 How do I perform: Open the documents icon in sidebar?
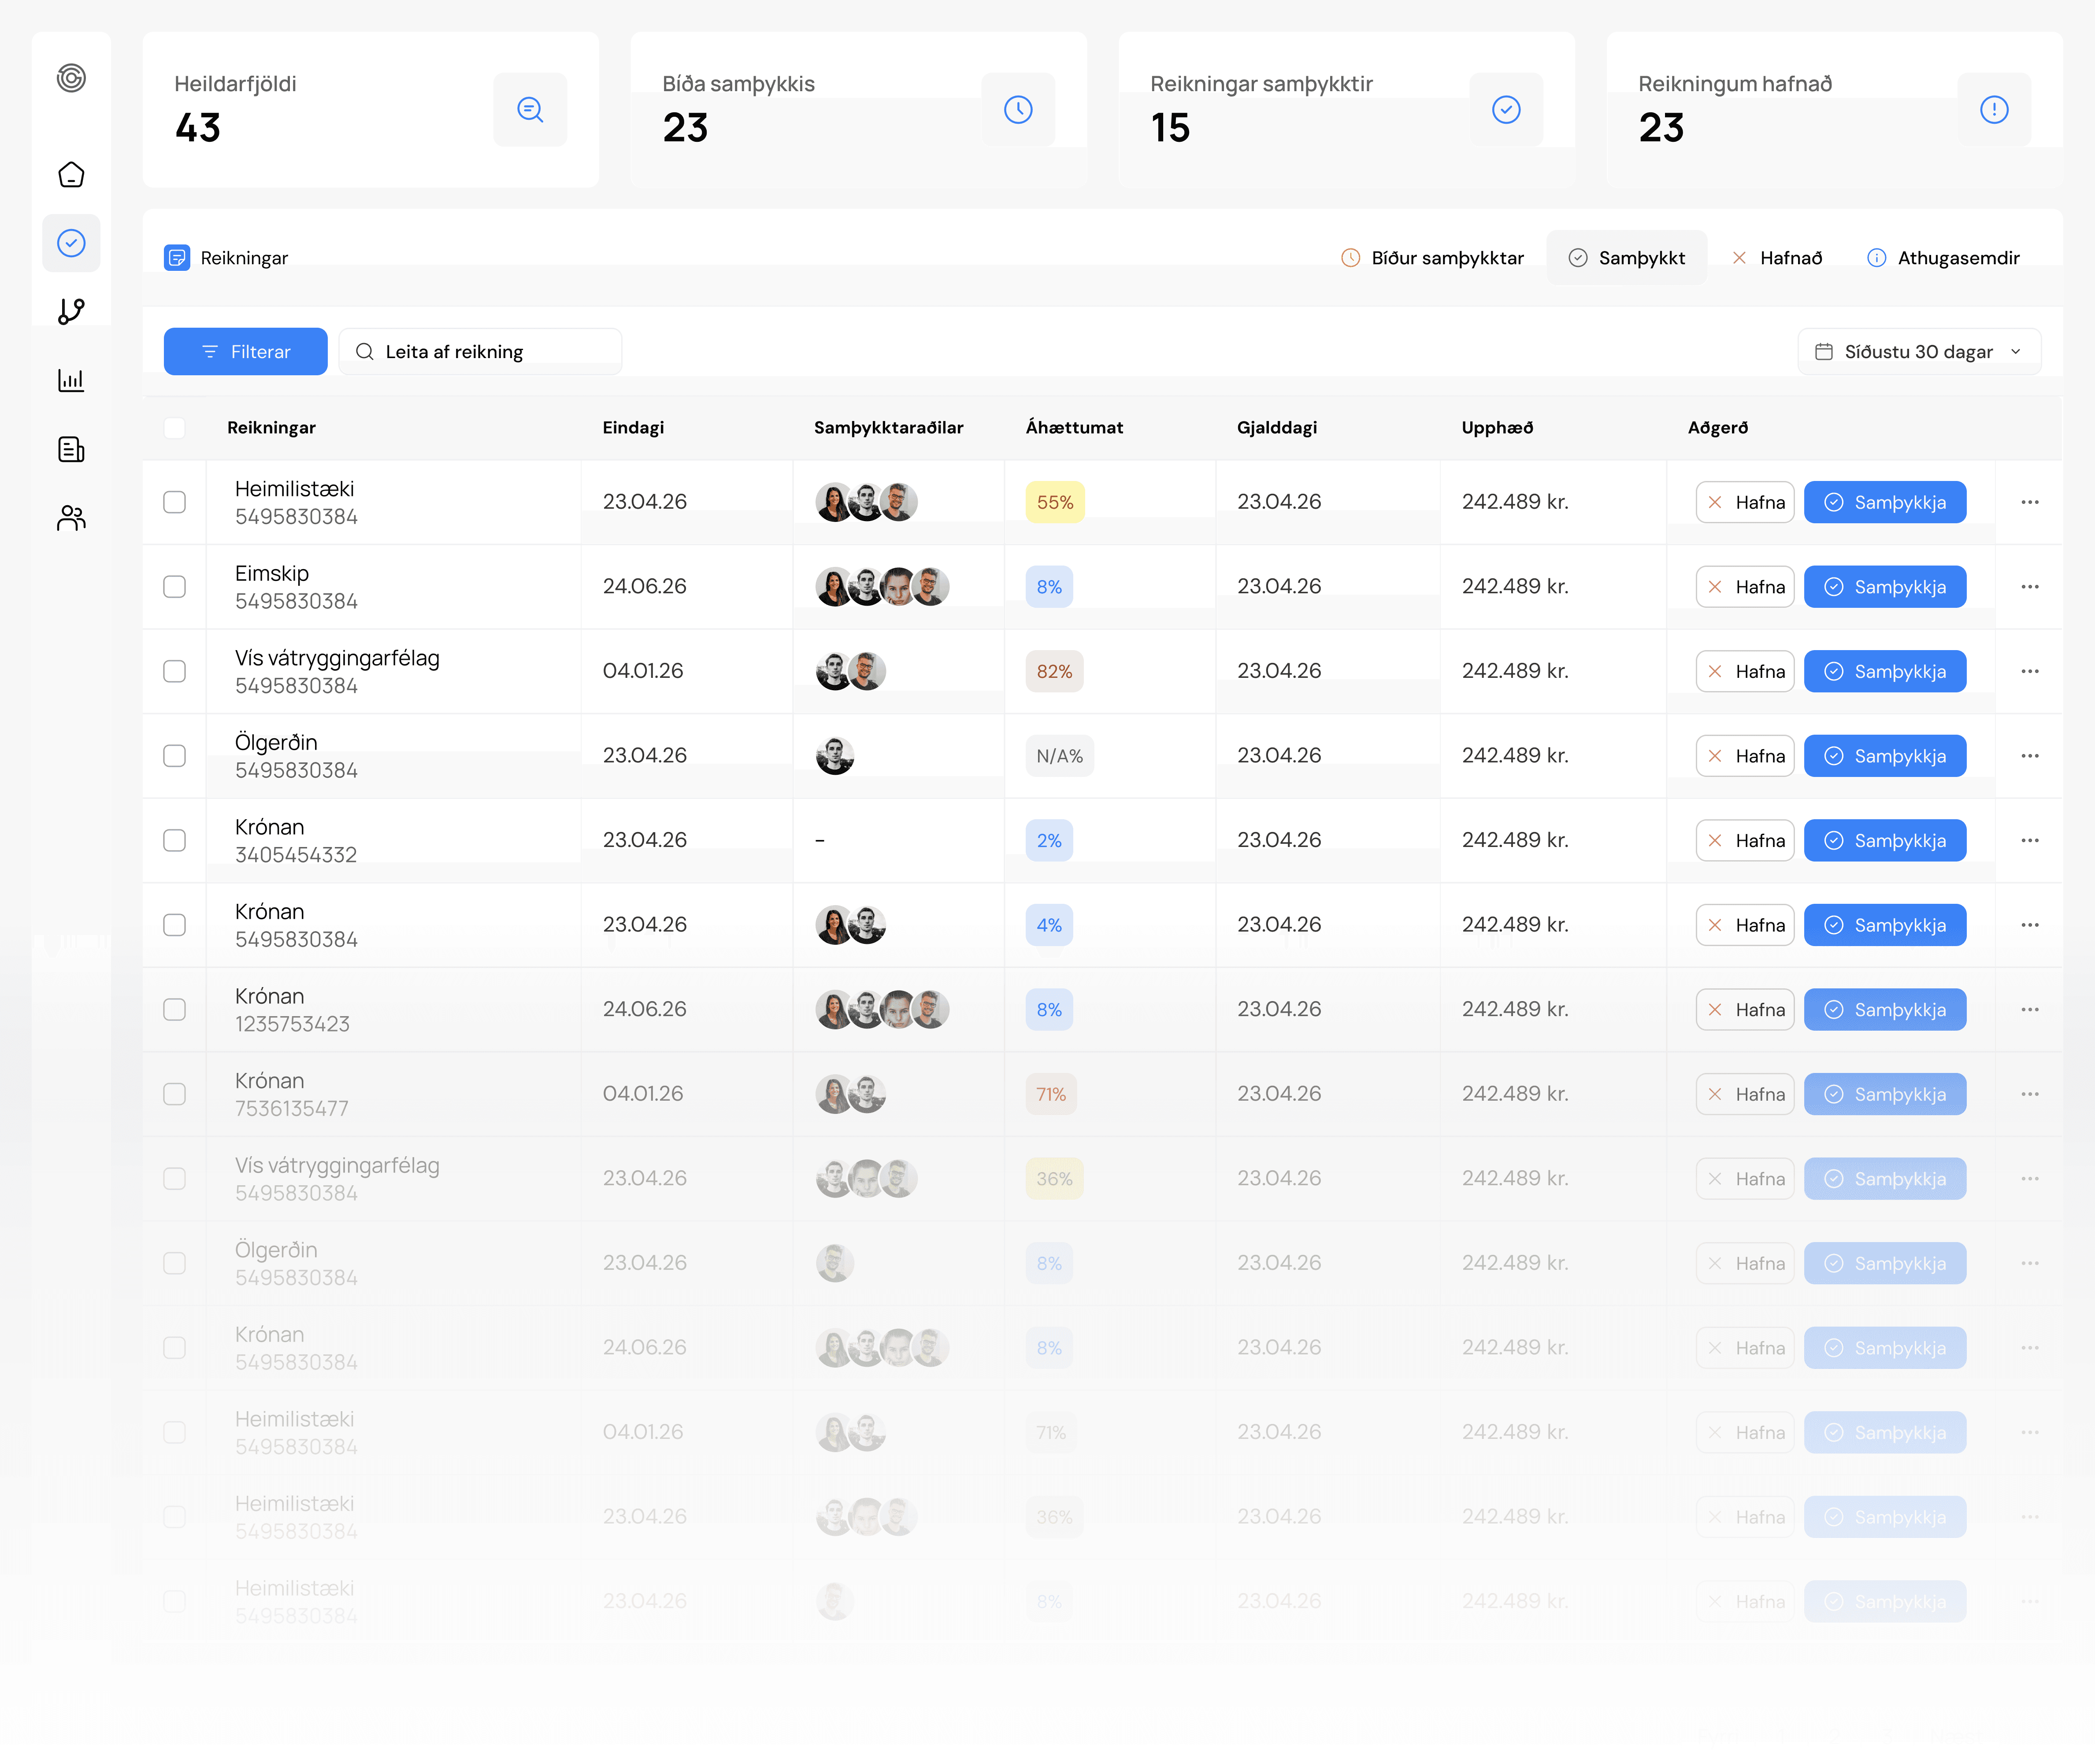click(71, 449)
